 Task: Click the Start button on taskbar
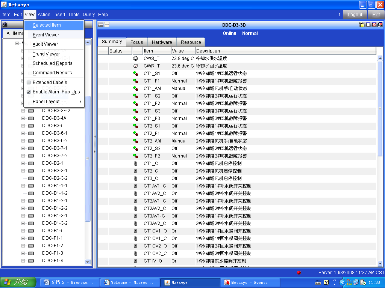click(18, 282)
